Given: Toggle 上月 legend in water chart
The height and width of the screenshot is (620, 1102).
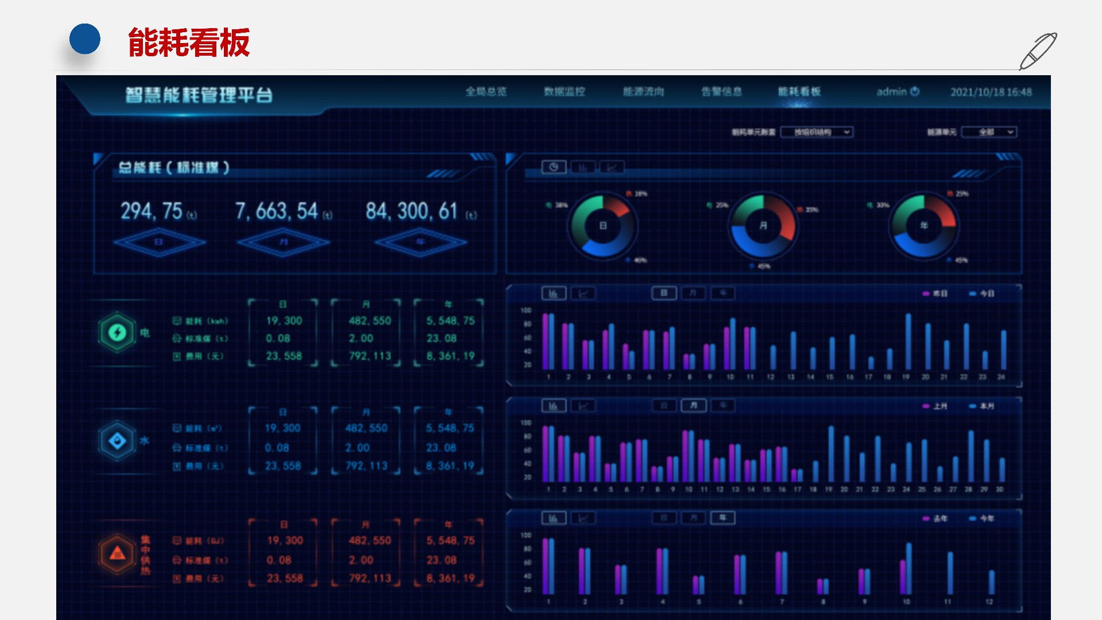Looking at the screenshot, I should click(x=935, y=406).
